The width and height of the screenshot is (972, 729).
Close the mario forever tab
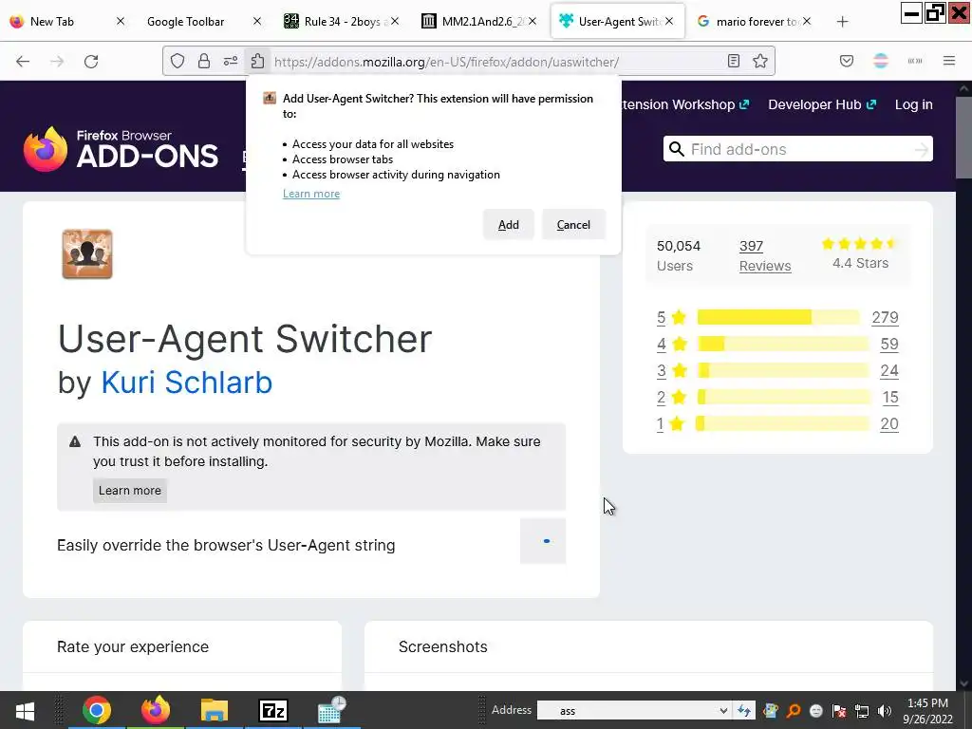[806, 21]
